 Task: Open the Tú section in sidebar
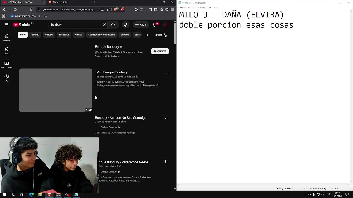point(6,78)
